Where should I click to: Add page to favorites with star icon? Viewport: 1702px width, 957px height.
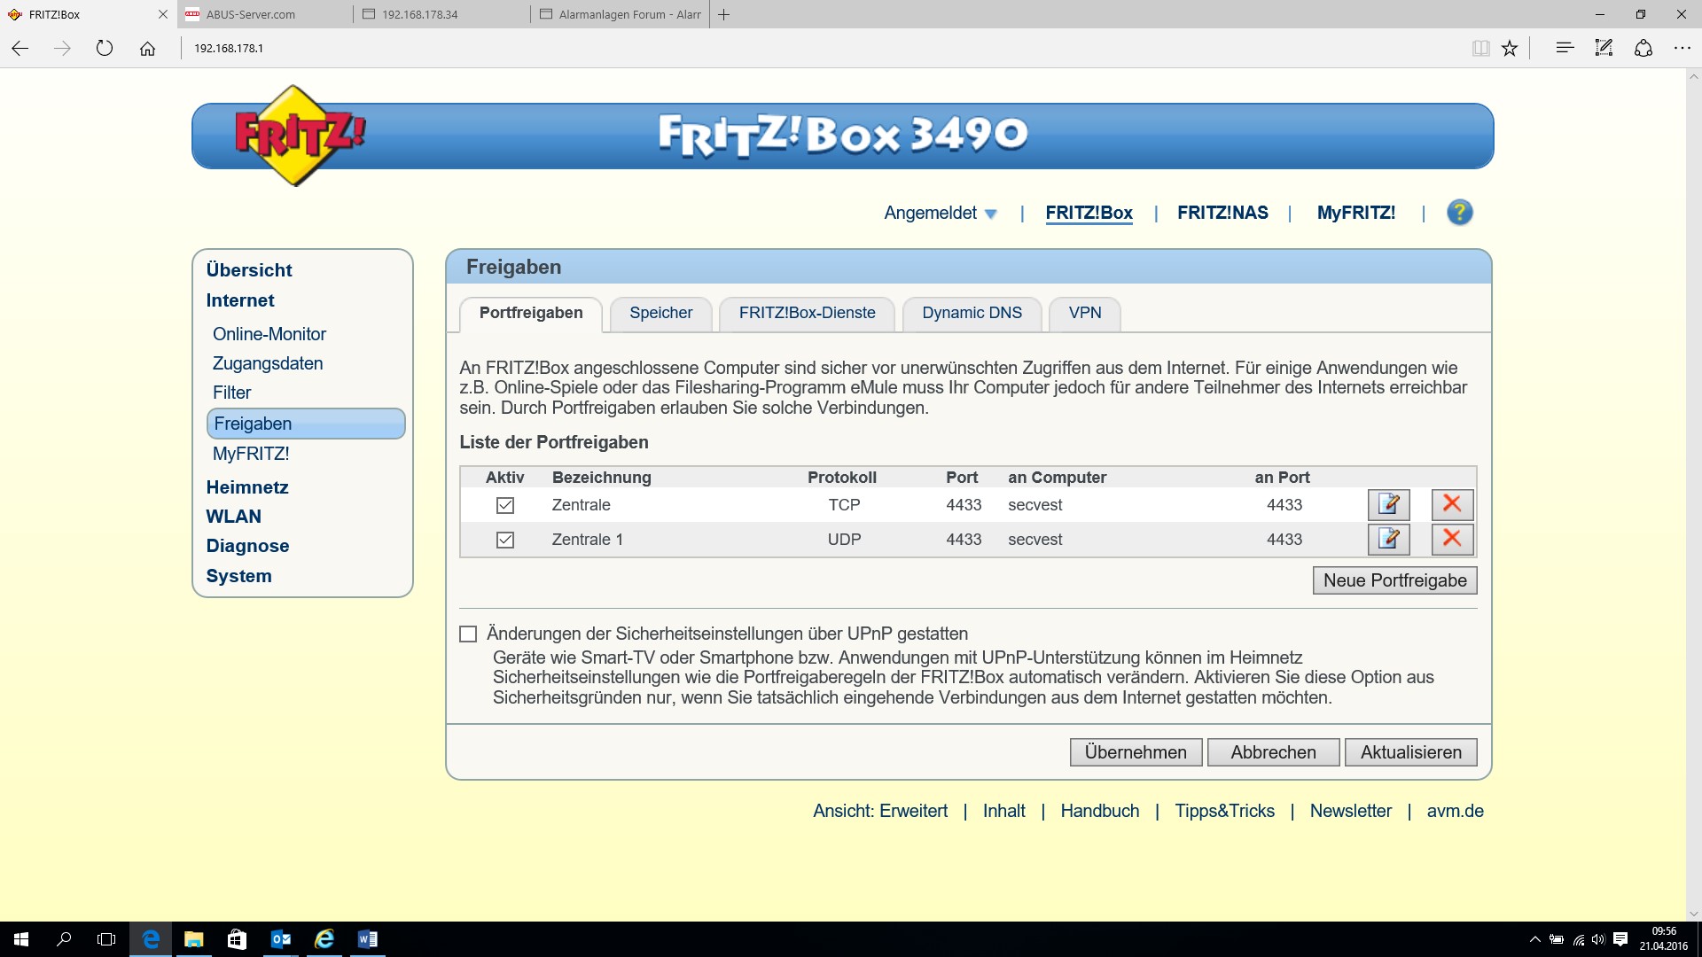[x=1510, y=49]
